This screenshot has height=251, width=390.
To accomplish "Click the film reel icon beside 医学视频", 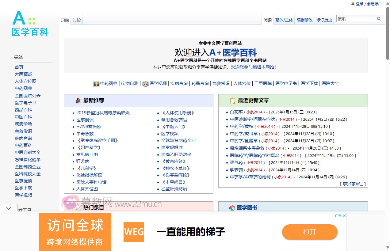I will pyautogui.click(x=145, y=83).
